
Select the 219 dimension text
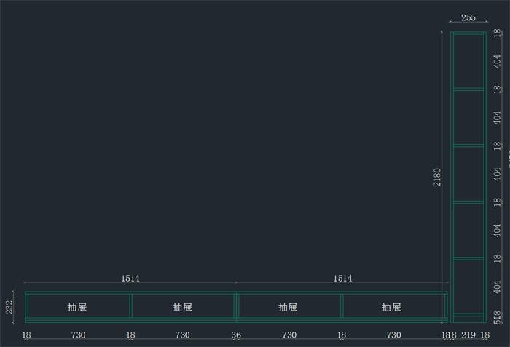click(x=468, y=335)
